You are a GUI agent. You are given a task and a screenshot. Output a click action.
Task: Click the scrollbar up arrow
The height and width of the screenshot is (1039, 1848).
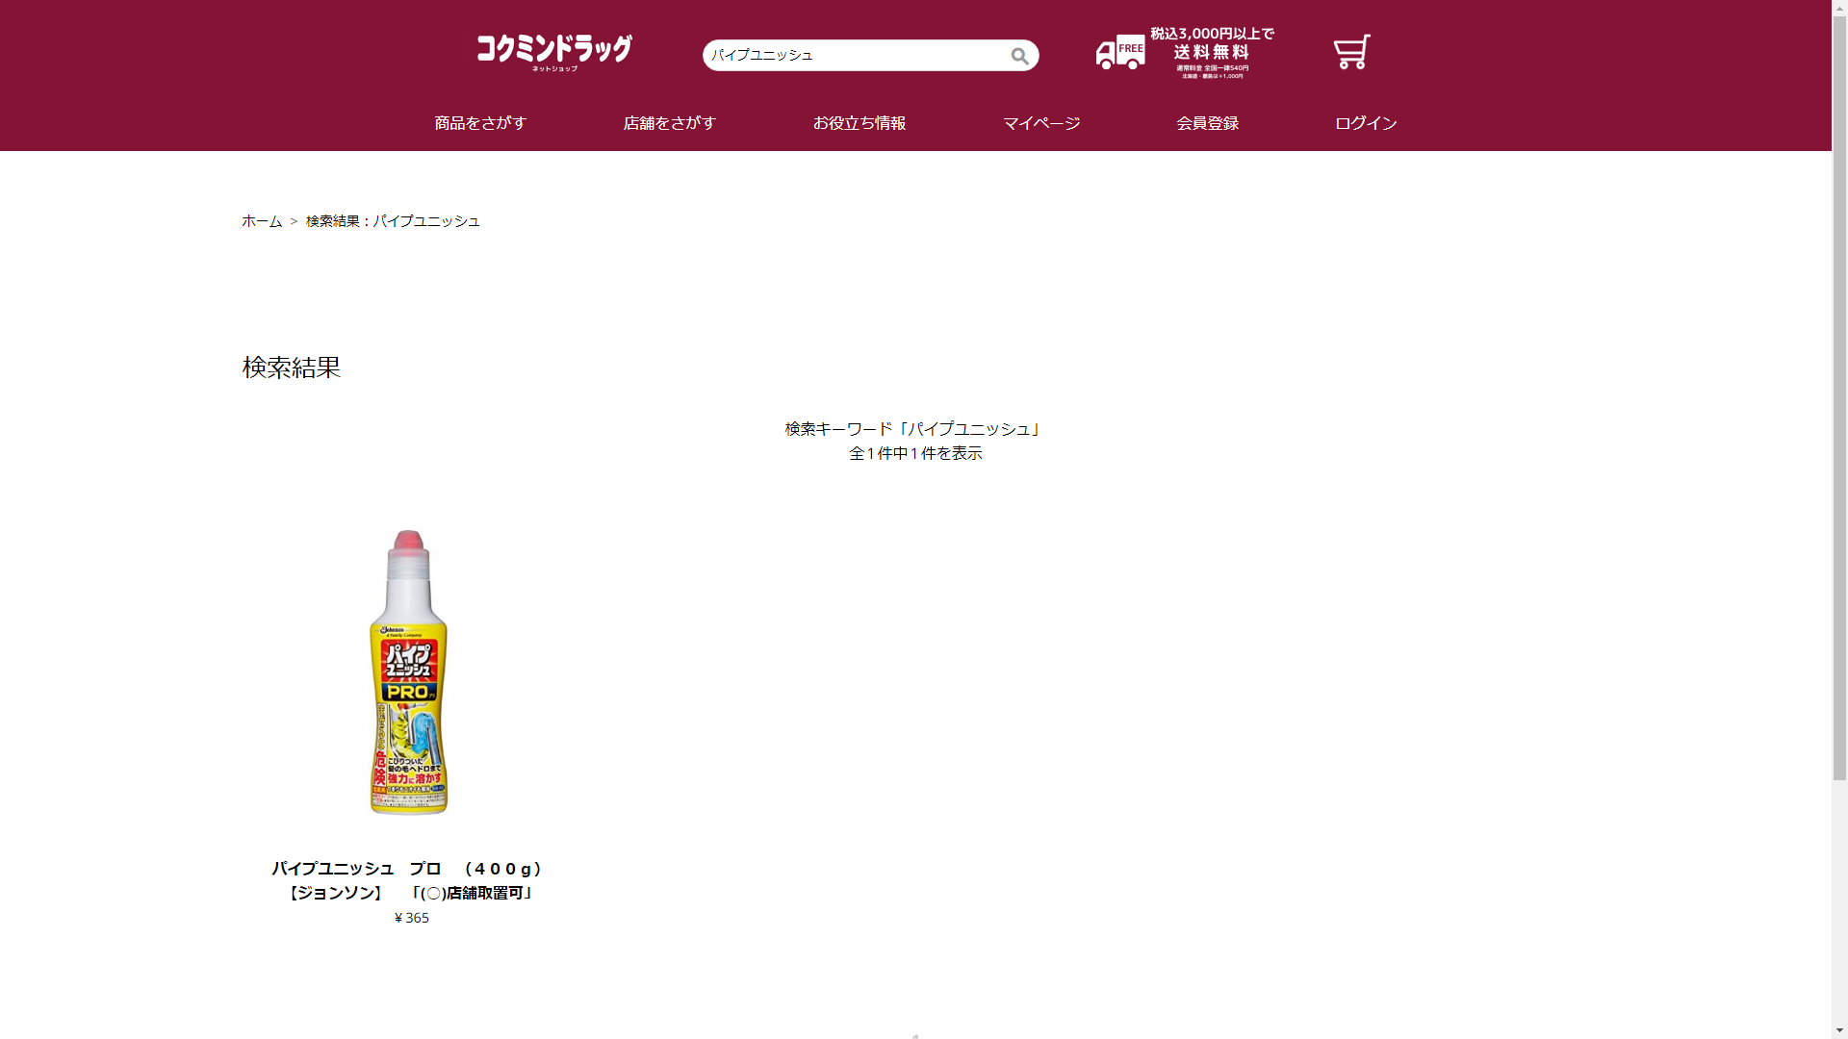(x=1839, y=8)
